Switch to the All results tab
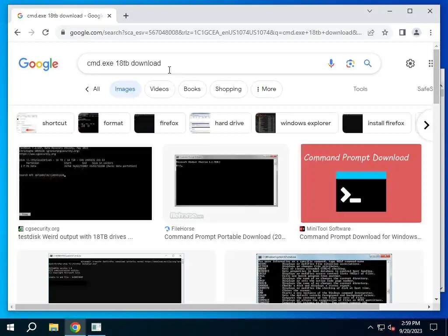The width and height of the screenshot is (448, 336). coord(93,89)
